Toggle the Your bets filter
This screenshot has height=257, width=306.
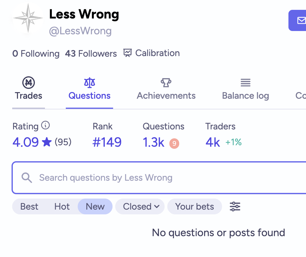point(194,207)
